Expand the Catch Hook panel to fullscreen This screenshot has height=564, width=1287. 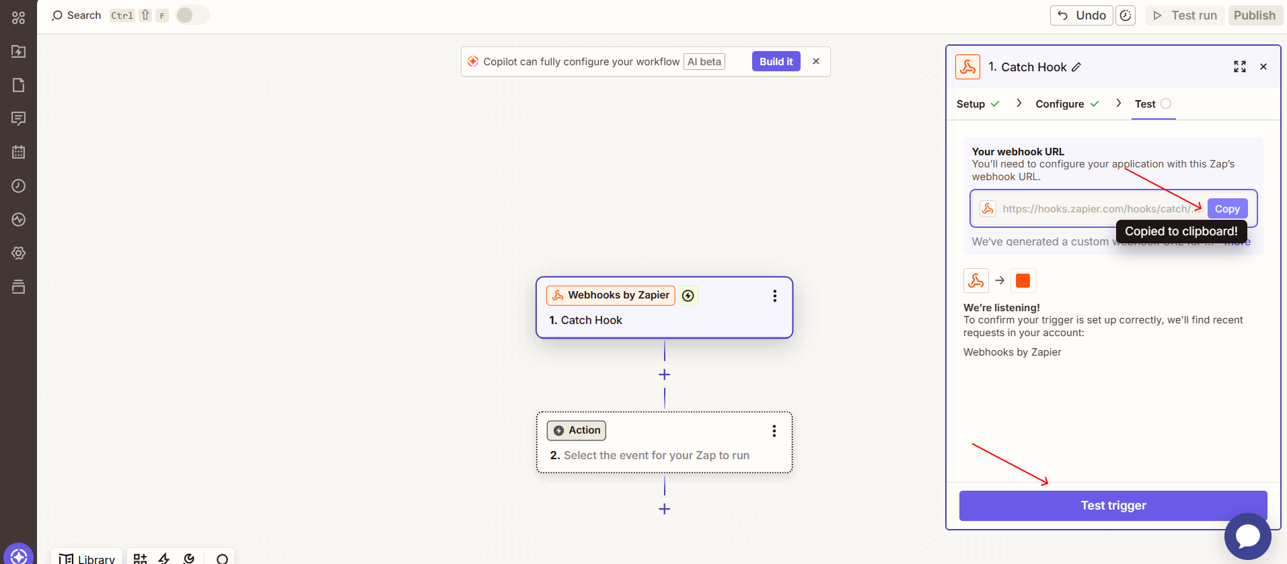1239,67
